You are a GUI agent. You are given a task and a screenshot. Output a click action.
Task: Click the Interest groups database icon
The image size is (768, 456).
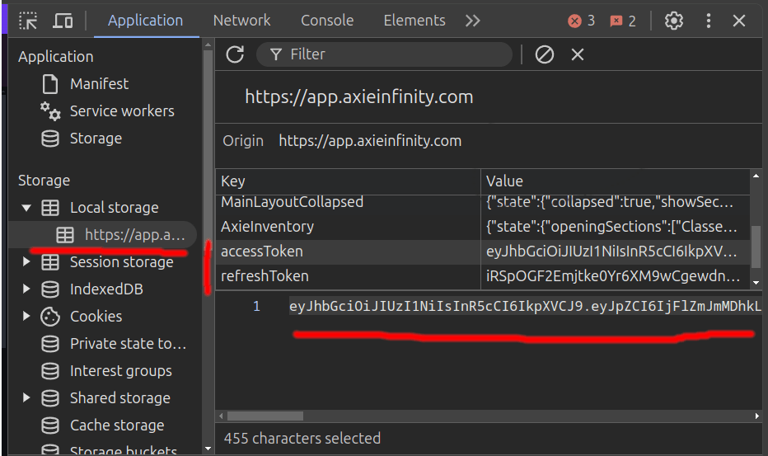(x=50, y=371)
